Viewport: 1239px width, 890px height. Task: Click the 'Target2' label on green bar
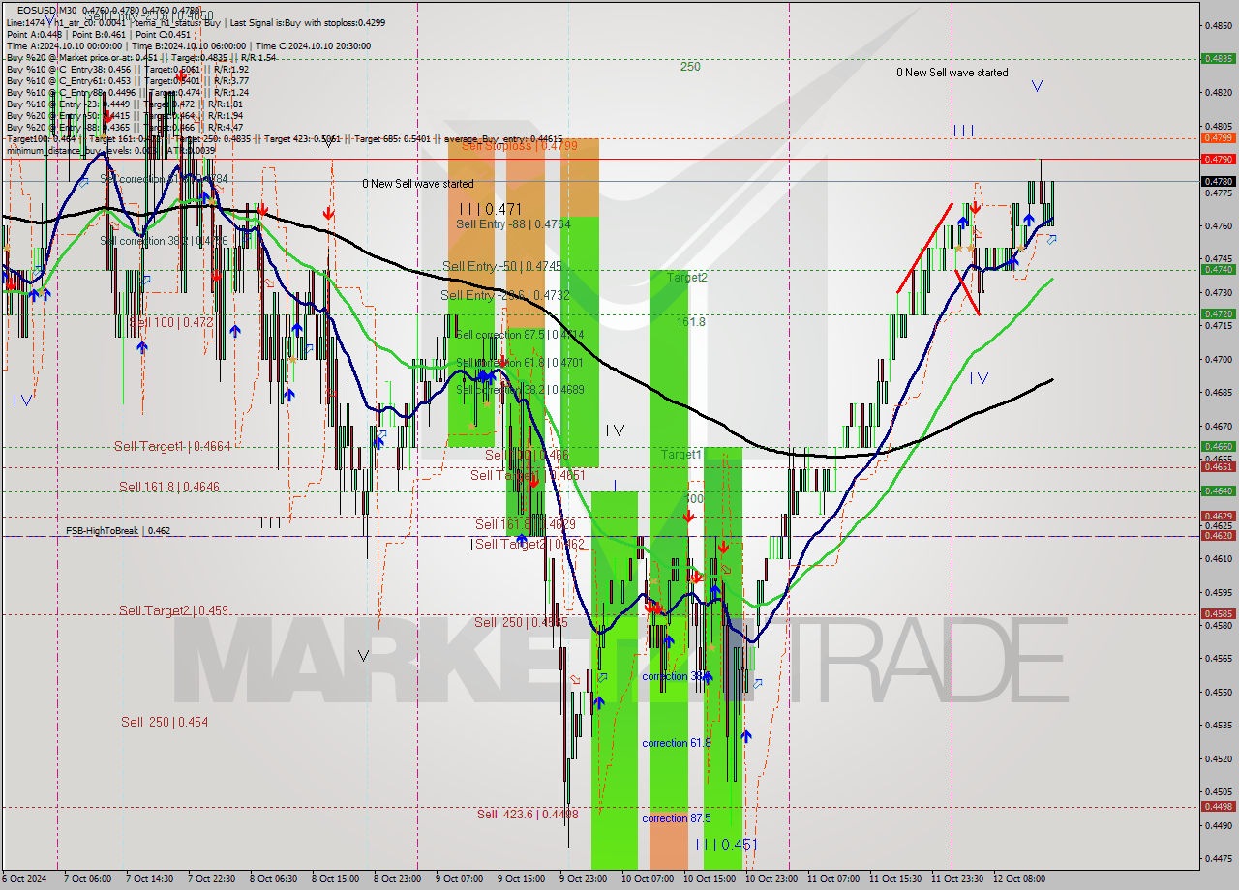pos(686,278)
